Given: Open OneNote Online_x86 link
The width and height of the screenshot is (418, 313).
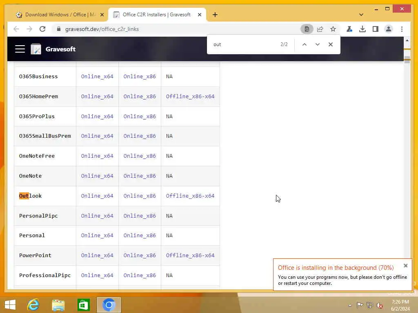Looking at the screenshot, I should tap(140, 176).
